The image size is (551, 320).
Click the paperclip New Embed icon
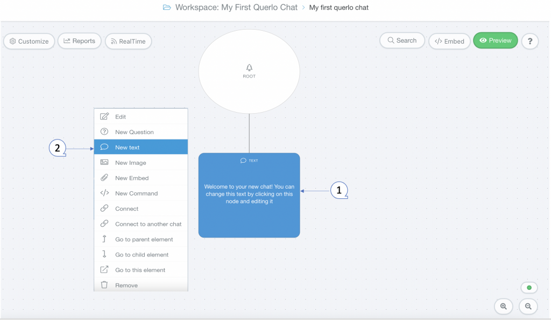pyautogui.click(x=104, y=178)
